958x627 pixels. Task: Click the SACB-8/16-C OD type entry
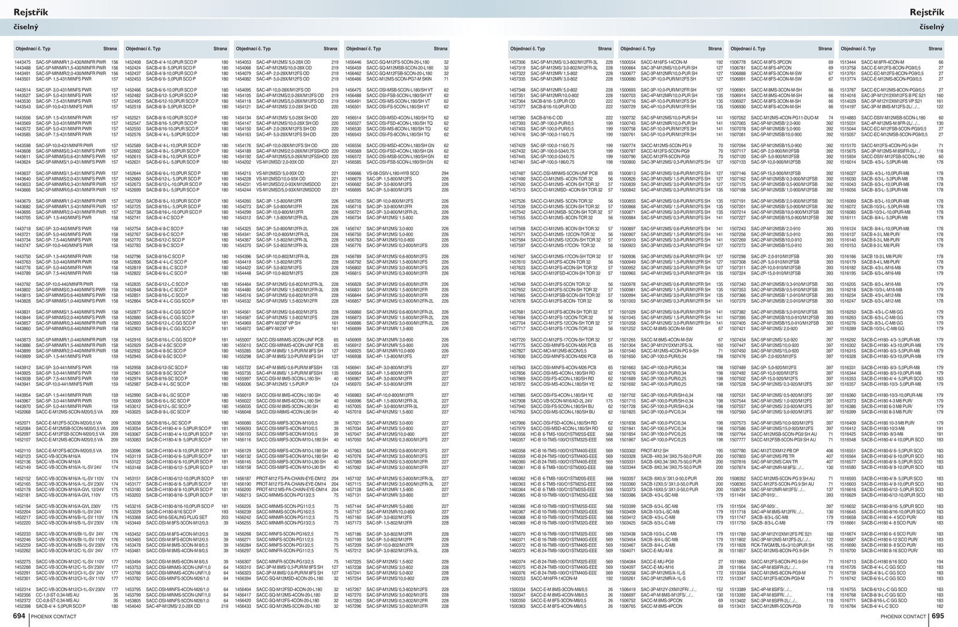(x=547, y=118)
